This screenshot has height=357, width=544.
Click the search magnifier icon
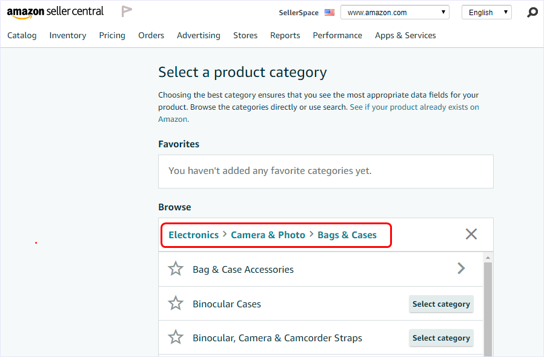pyautogui.click(x=532, y=12)
